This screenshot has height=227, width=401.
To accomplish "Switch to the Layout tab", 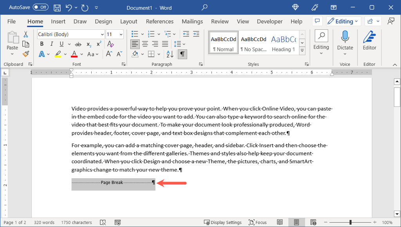I will [128, 22].
